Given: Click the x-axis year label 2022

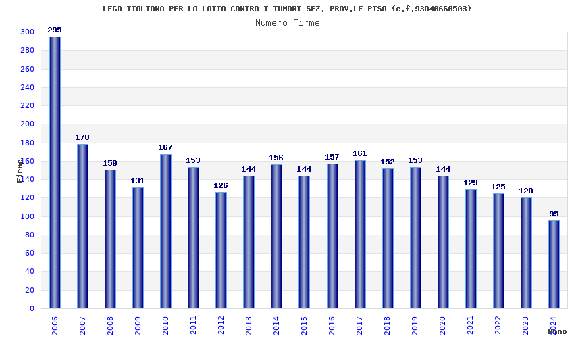Looking at the screenshot, I should [x=498, y=326].
